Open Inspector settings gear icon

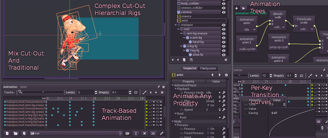coord(226,75)
